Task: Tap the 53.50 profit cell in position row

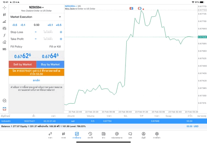Action: pyautogui.click(x=190, y=121)
